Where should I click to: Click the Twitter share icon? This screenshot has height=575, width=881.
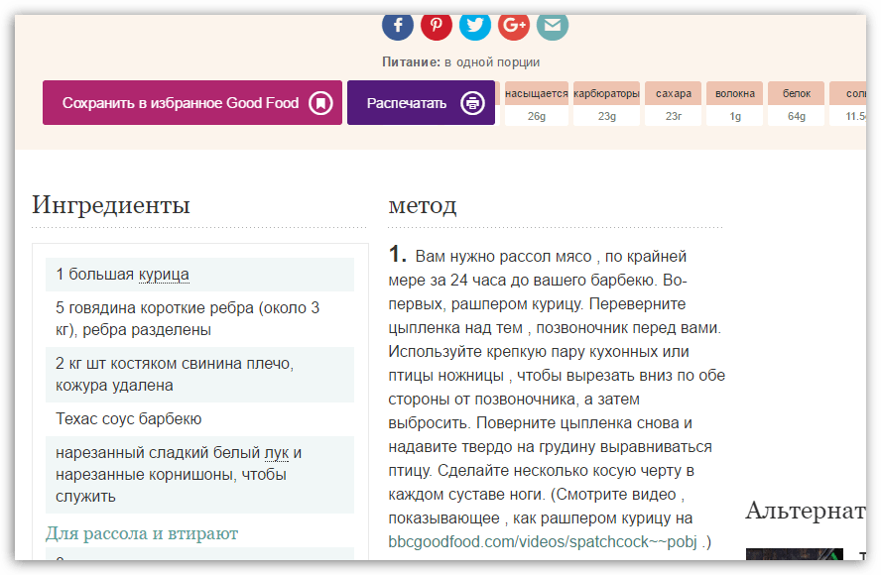(x=474, y=25)
